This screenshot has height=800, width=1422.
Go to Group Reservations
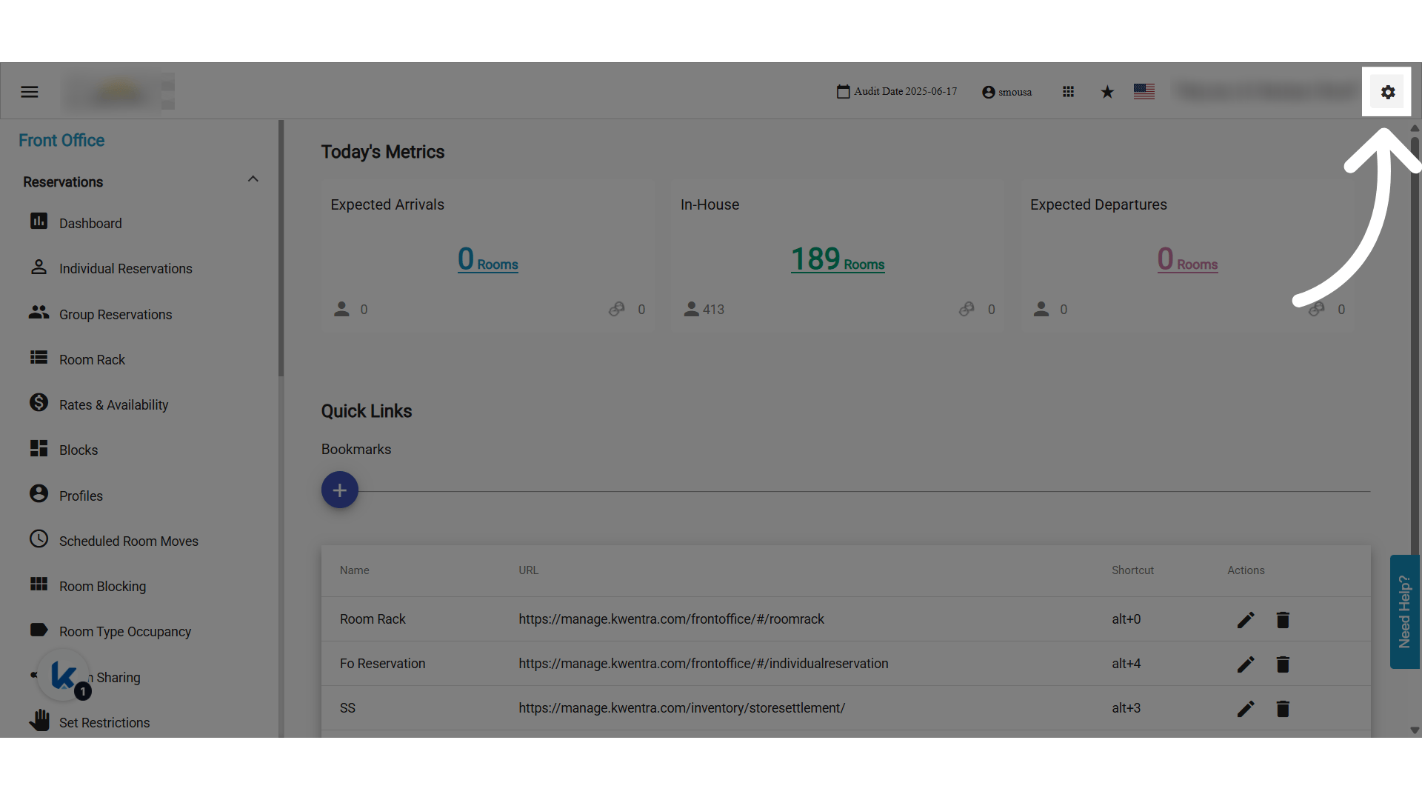coord(116,314)
